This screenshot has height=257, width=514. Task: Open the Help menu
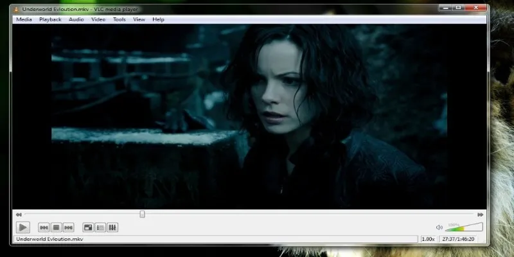tap(158, 19)
